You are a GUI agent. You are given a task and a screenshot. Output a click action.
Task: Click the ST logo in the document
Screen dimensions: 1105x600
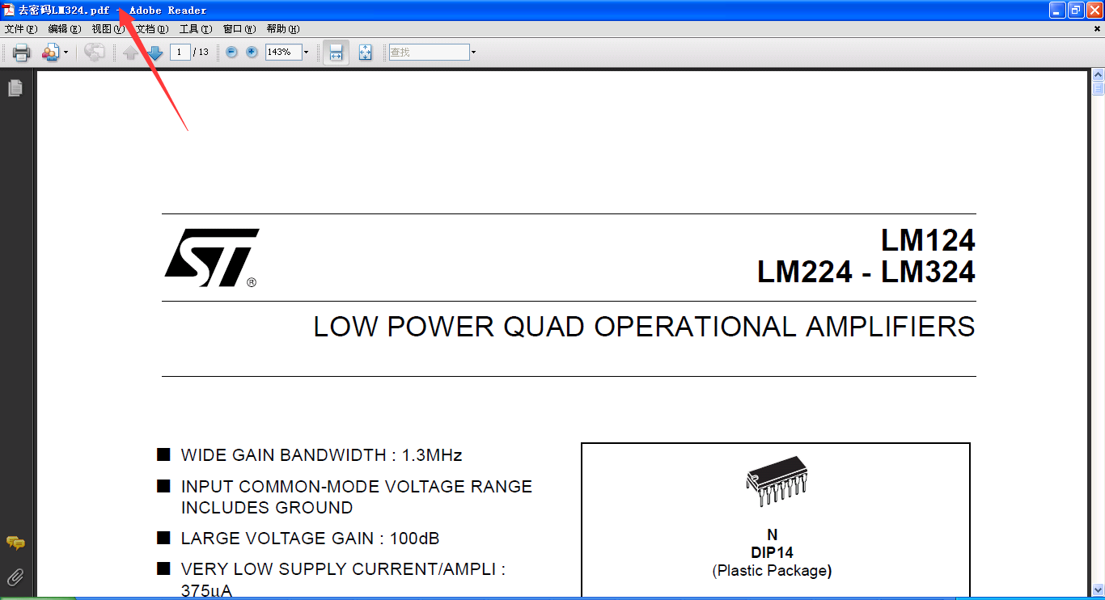click(x=212, y=258)
